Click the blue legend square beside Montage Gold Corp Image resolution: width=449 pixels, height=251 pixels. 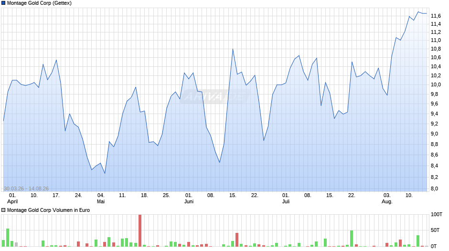click(3, 3)
